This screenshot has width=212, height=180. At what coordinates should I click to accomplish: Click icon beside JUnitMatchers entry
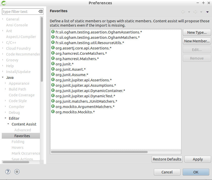click(x=53, y=101)
